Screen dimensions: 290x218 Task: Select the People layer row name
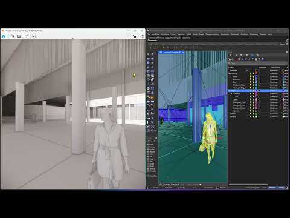click(x=233, y=117)
